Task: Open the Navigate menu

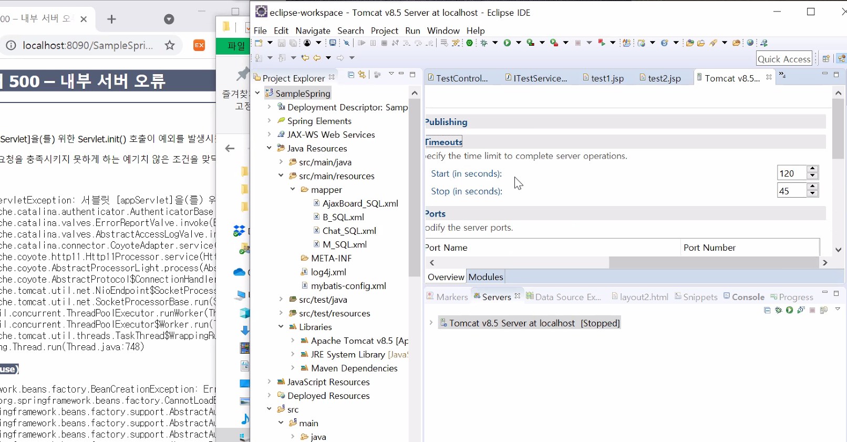Action: (x=313, y=30)
